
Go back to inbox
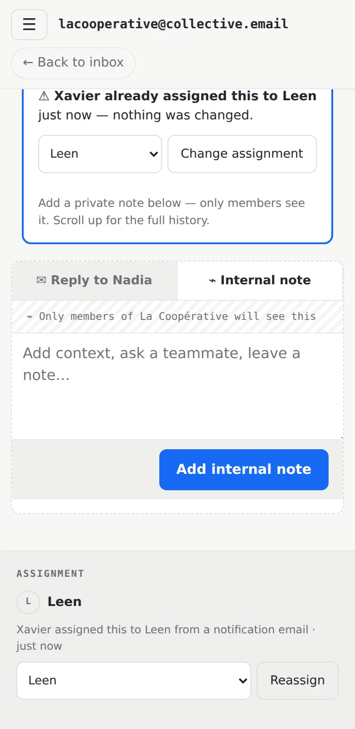point(73,63)
